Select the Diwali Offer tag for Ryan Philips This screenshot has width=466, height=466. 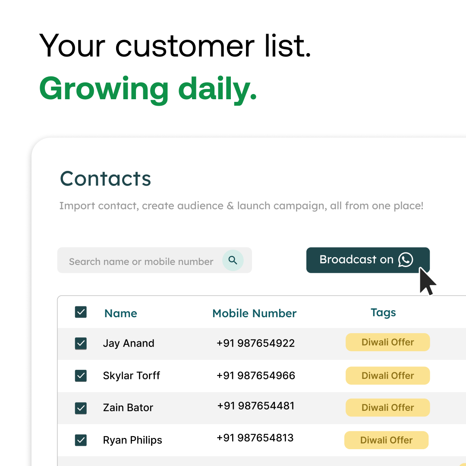tap(386, 440)
